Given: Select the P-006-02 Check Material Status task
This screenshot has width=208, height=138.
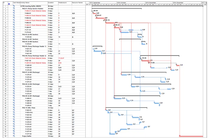Looking at the screenshot, I should (x=35, y=16).
